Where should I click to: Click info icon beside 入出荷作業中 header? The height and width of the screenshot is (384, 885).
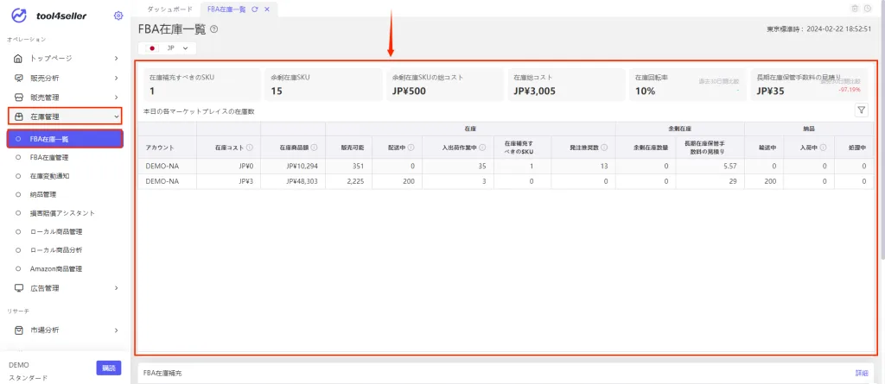[482, 148]
